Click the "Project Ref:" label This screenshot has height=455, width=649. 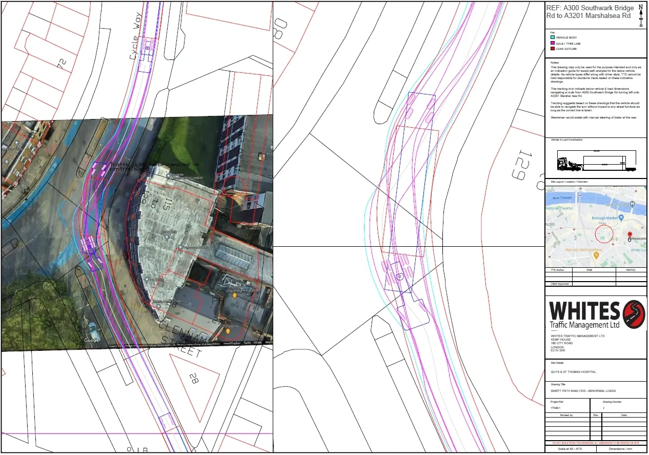click(x=557, y=402)
